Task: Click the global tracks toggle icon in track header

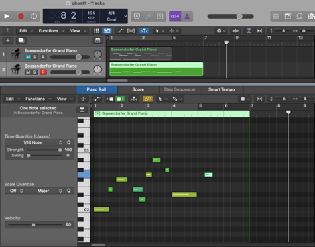Action: [x=98, y=40]
